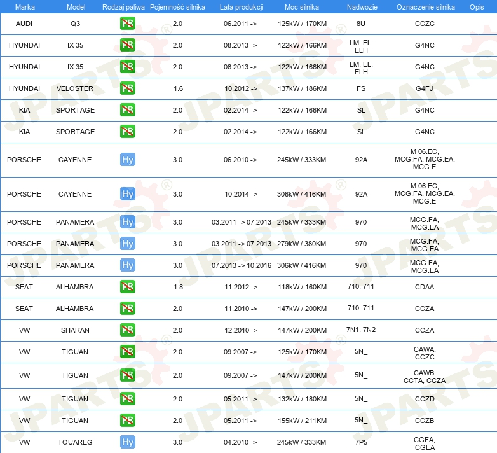The width and height of the screenshot is (497, 453).
Task: Click the hybrid icon for Cayenne 306kW / 416KM
Action: pyautogui.click(x=127, y=194)
